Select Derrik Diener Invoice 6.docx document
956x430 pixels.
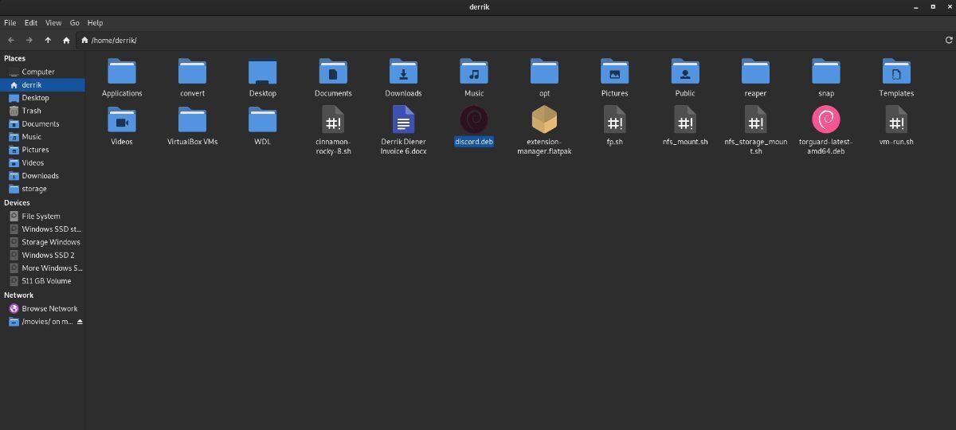click(403, 120)
